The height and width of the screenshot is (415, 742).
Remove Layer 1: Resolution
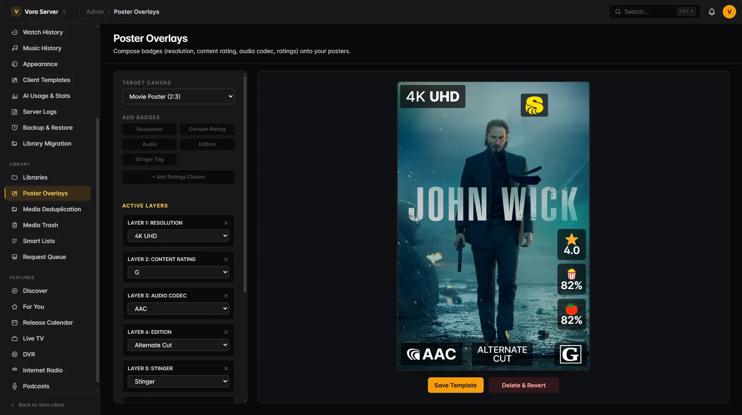pyautogui.click(x=226, y=223)
